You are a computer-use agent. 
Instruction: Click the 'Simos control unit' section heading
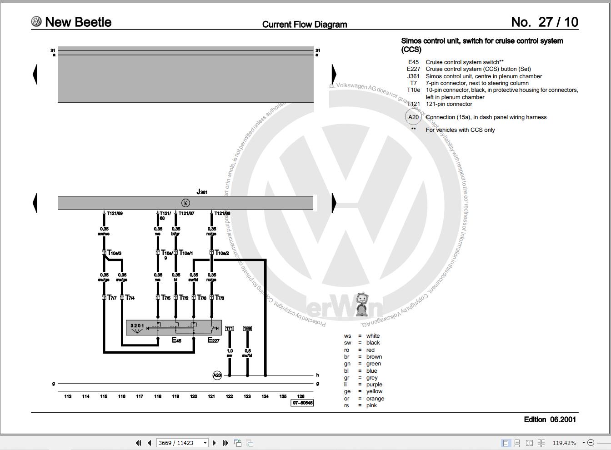(x=482, y=45)
